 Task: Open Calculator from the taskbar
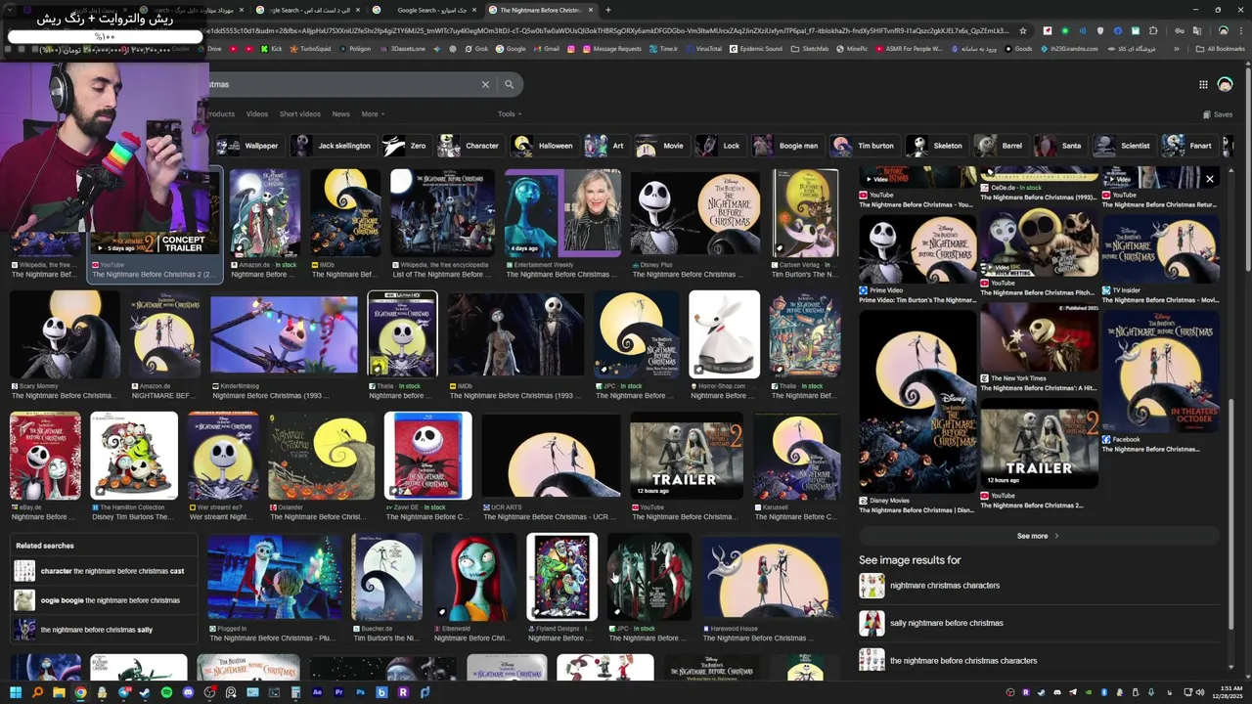(295, 692)
